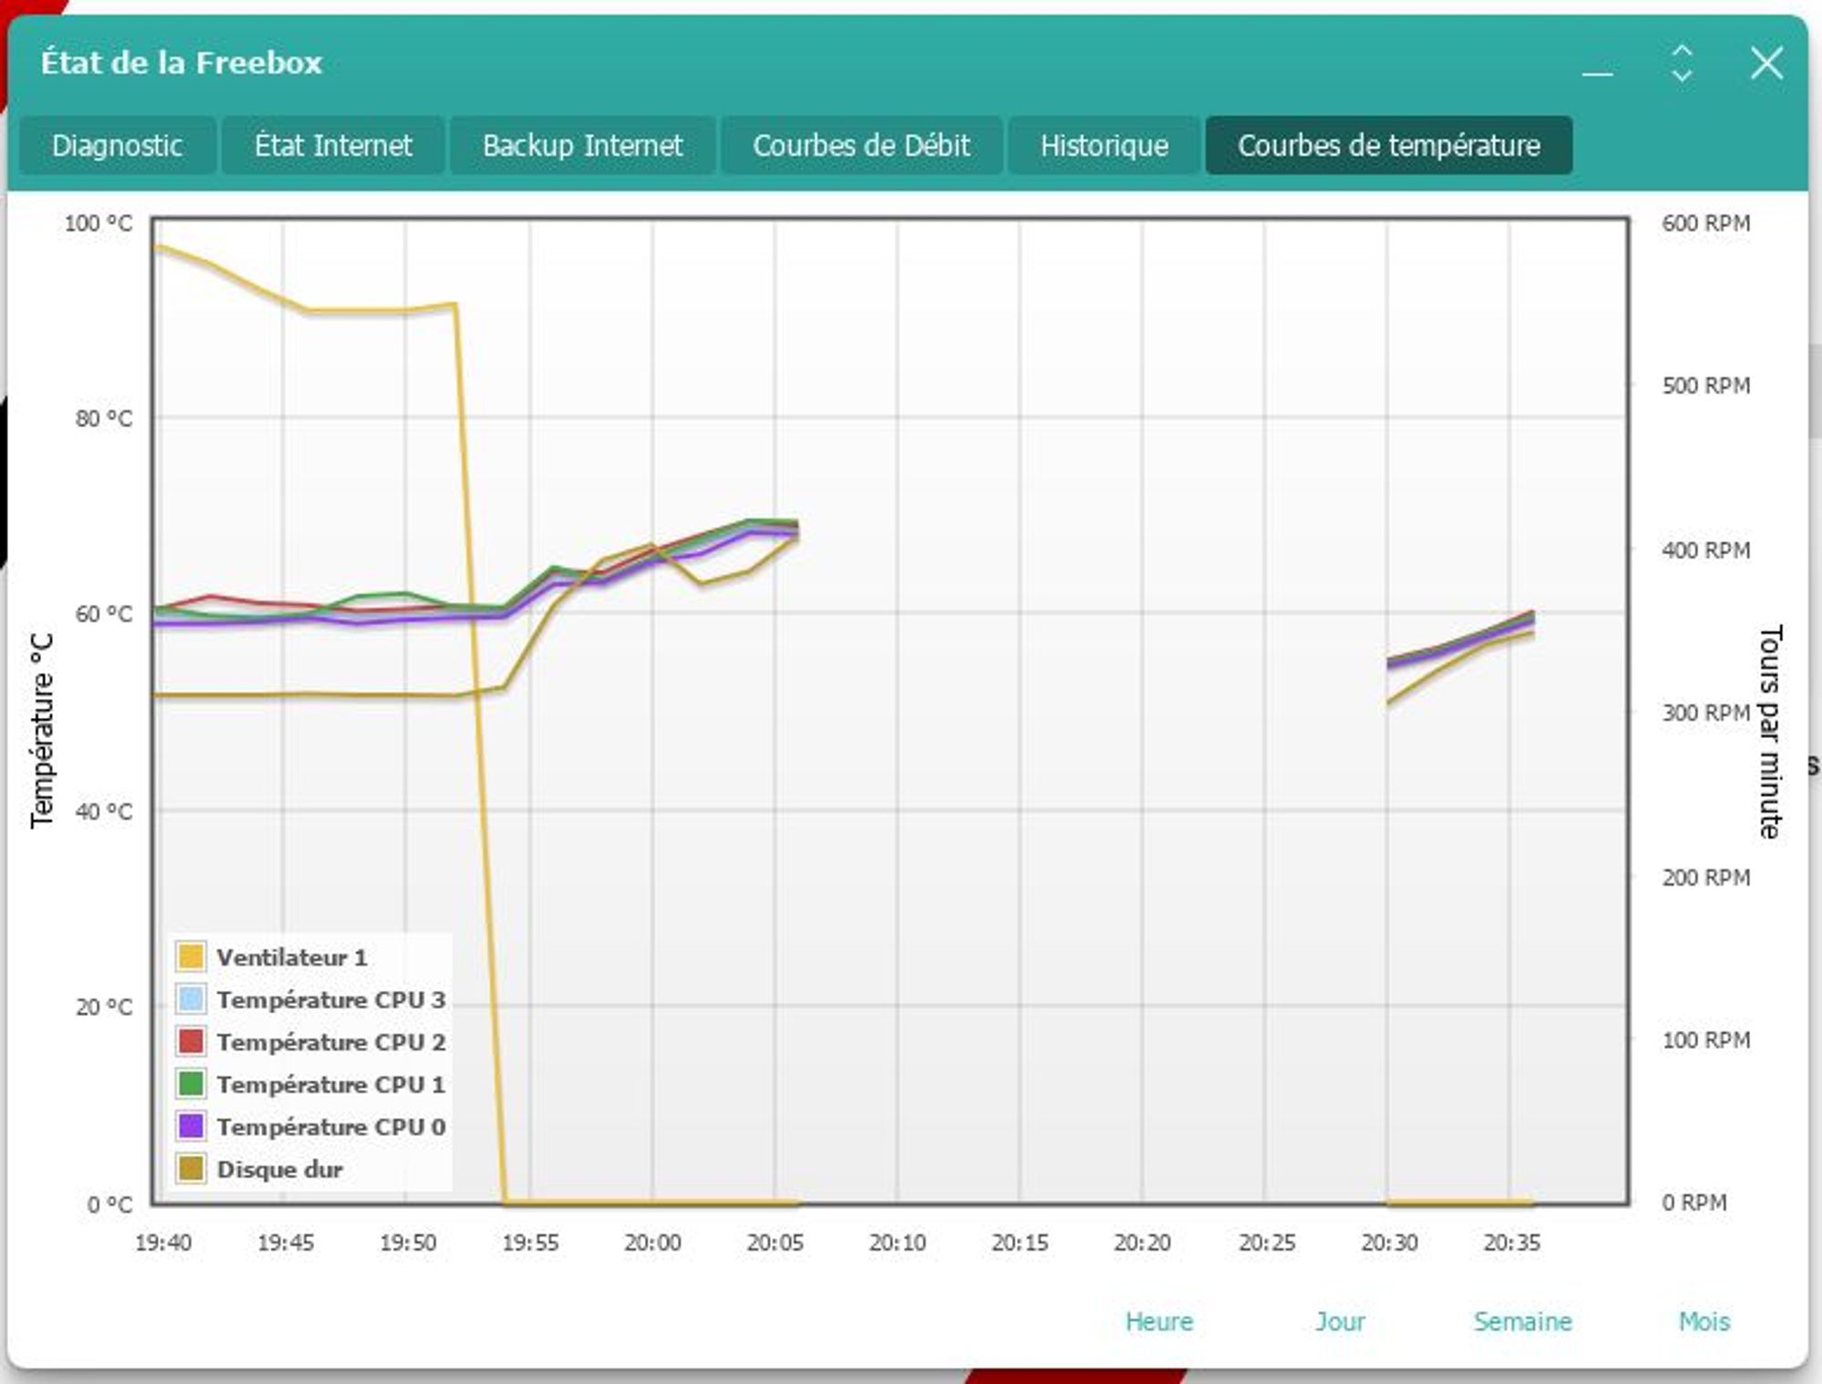Image resolution: width=1822 pixels, height=1384 pixels.
Task: Click the Température °C axis title
Action: point(42,731)
